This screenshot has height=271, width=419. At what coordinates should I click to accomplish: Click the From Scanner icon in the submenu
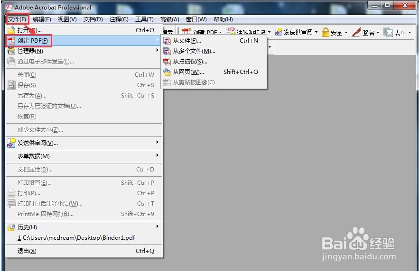167,62
